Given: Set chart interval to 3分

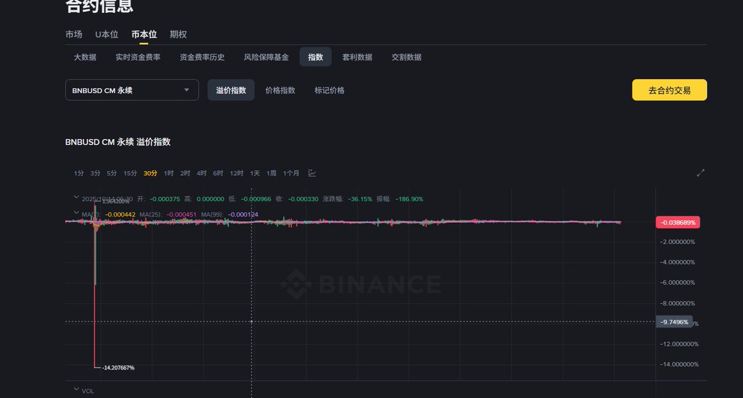Looking at the screenshot, I should [x=95, y=173].
